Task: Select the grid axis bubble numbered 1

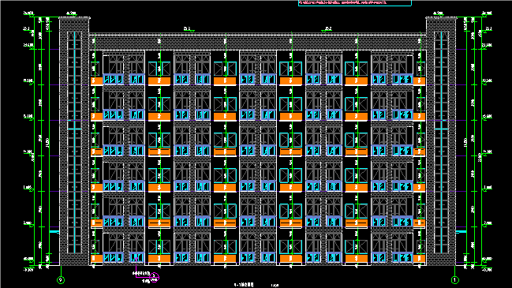Action: tap(455, 280)
